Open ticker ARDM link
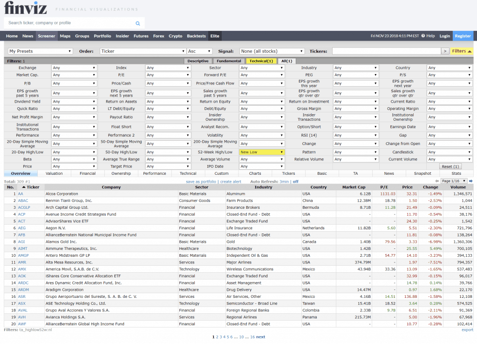Screen dimensions: 477x344 point(23,290)
